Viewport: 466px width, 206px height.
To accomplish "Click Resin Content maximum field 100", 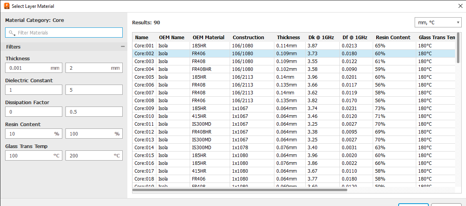I will coord(94,134).
